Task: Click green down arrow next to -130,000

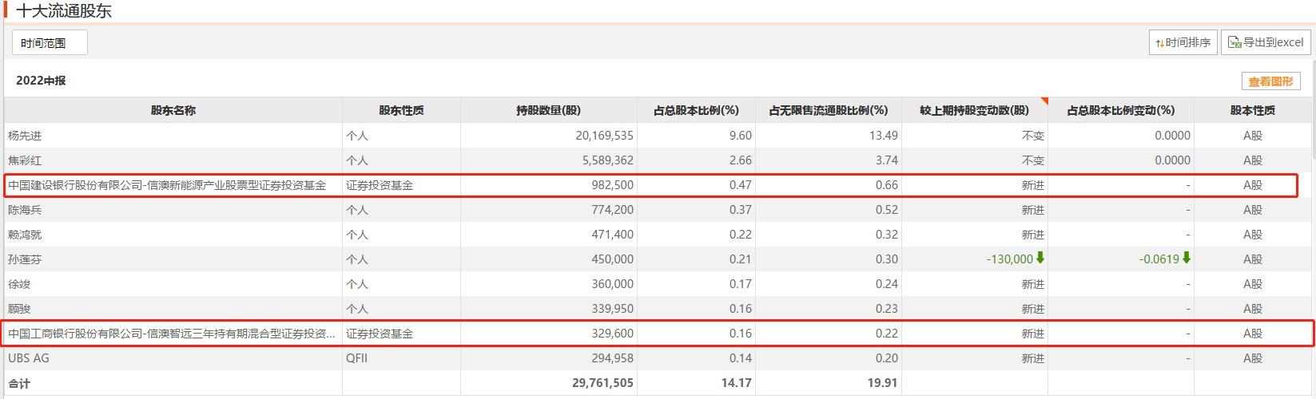Action: (1040, 258)
